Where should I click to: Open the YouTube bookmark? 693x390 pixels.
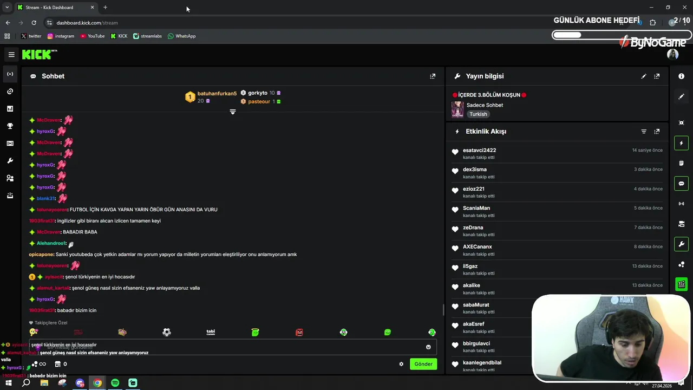pos(93,36)
